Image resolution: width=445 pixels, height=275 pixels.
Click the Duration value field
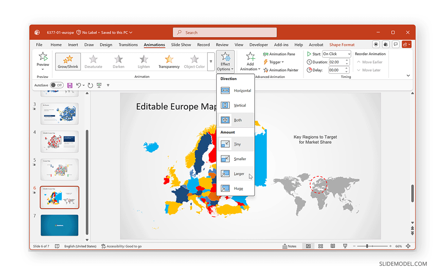[337, 62]
